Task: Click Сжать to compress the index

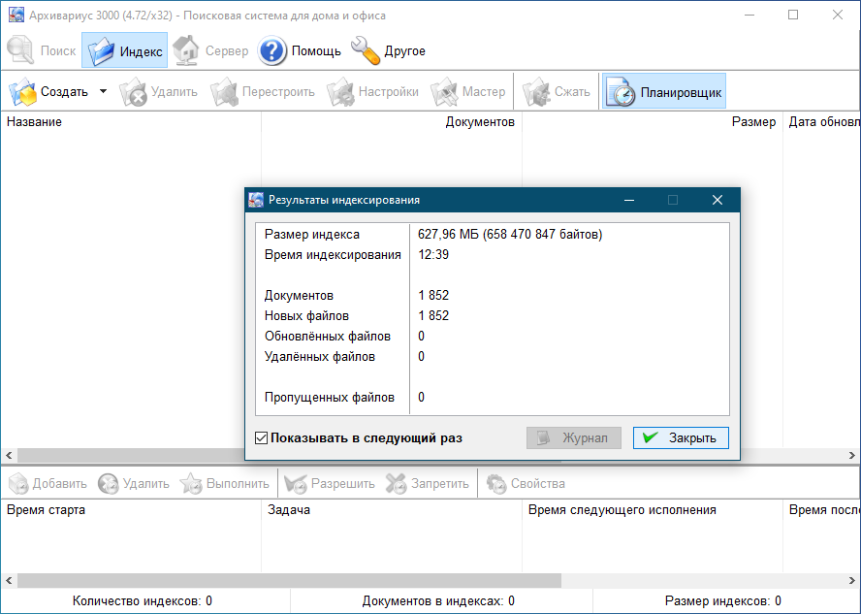Action: pos(557,92)
